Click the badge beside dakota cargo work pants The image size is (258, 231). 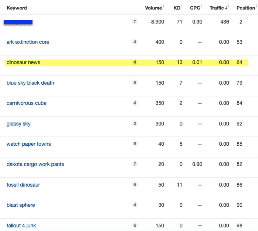(135, 164)
